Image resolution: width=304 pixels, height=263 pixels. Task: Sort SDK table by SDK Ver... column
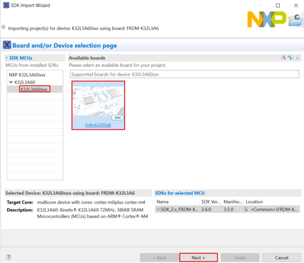211,201
